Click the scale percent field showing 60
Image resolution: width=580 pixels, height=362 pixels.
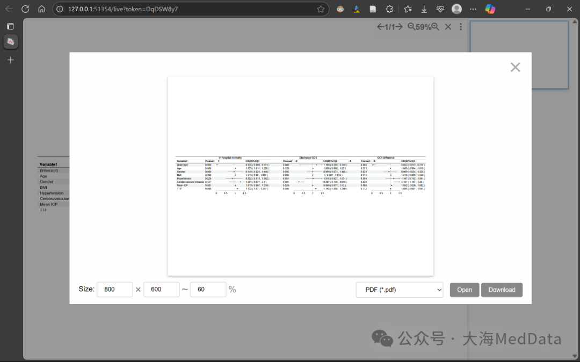click(208, 289)
